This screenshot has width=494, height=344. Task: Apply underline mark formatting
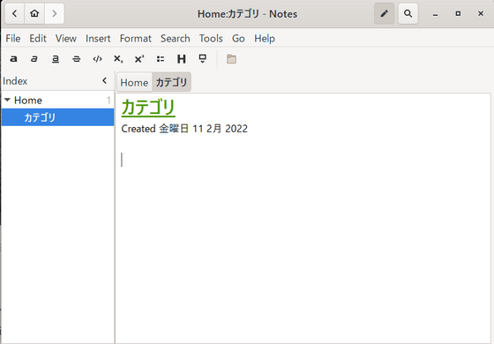pos(56,59)
